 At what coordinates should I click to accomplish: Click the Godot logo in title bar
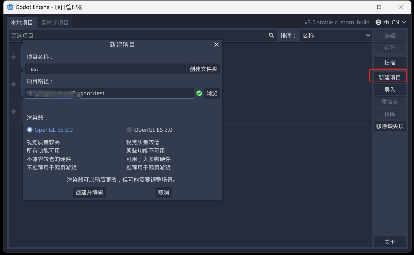click(x=10, y=7)
